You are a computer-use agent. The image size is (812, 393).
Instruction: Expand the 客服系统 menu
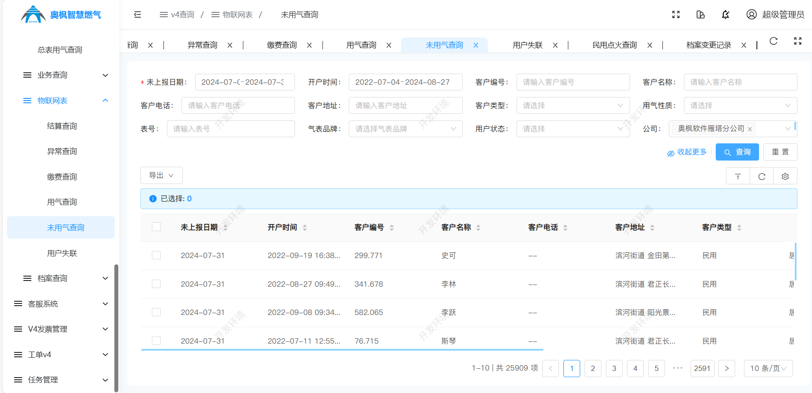coord(61,304)
